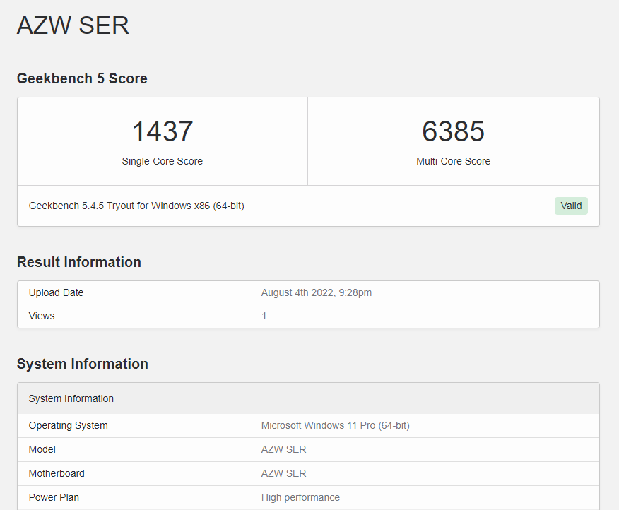The image size is (619, 510).
Task: Select the Microsoft Windows 11 Pro (64-bit) value
Action: tap(336, 425)
